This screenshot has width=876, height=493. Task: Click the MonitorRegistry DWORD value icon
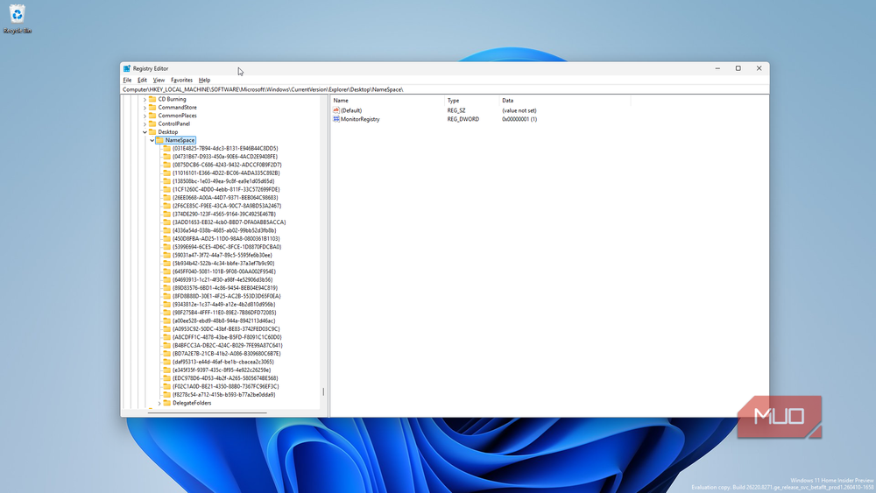coord(336,119)
